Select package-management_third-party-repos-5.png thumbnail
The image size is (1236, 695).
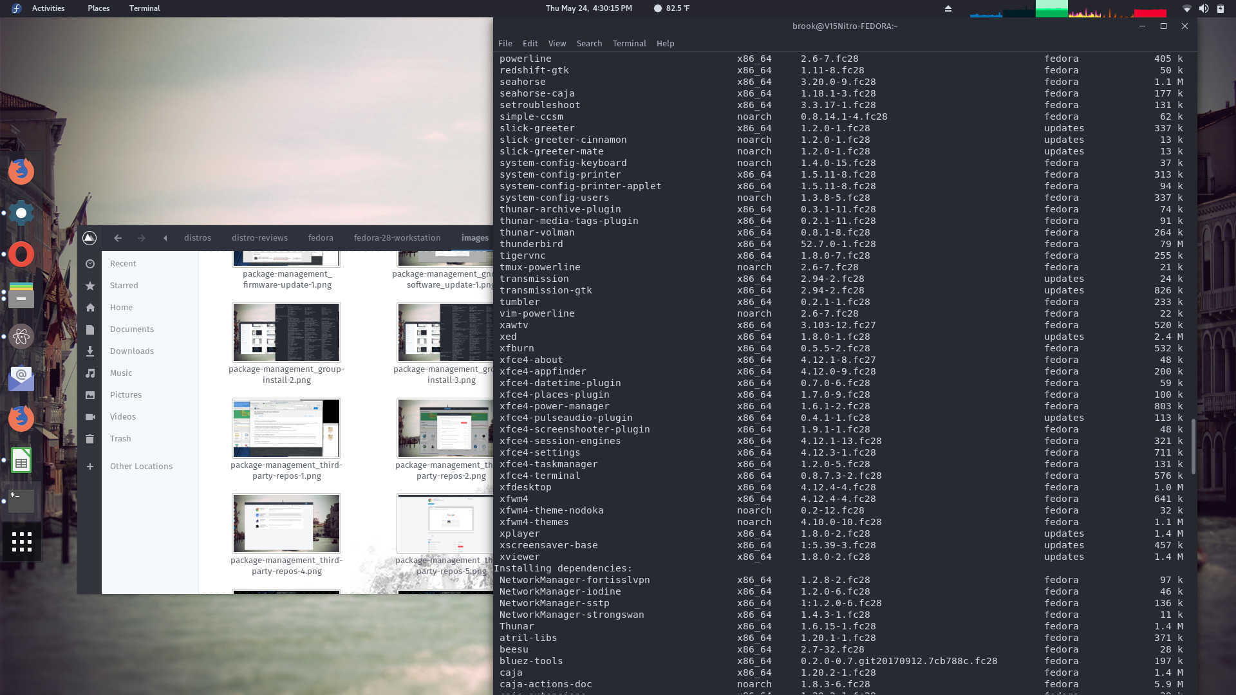click(x=445, y=523)
